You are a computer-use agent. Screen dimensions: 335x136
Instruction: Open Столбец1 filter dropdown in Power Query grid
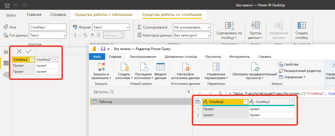pos(245,102)
